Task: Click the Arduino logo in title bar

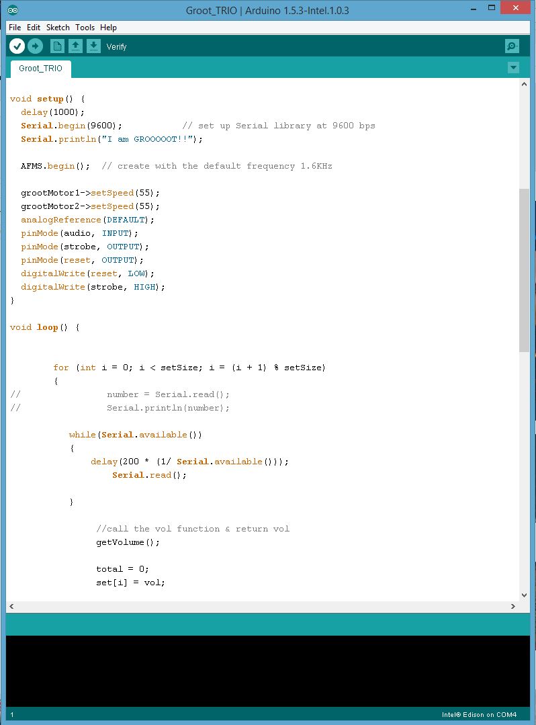Action: 13,9
